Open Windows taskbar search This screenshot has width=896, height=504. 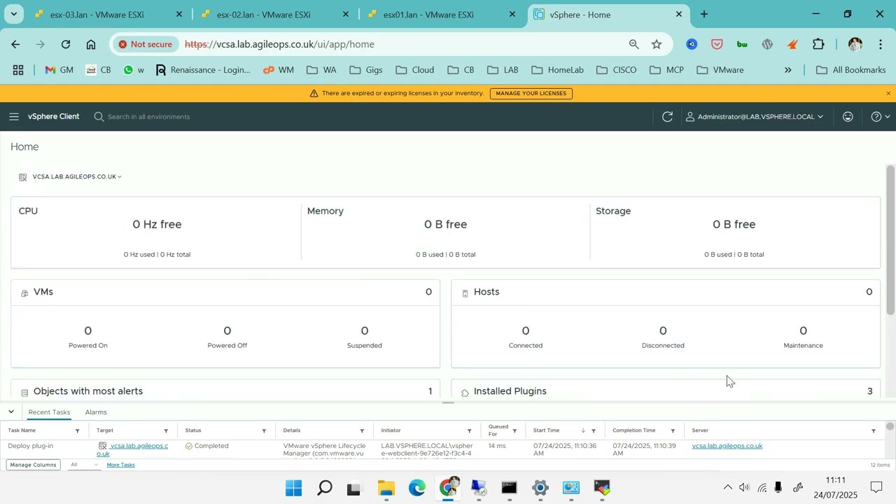325,488
